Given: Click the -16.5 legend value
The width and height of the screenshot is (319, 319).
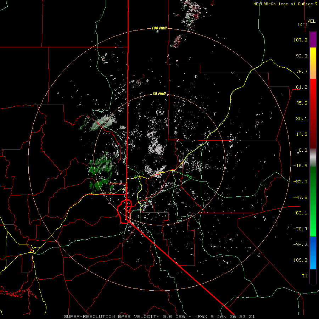Looking at the screenshot, I should point(300,166).
